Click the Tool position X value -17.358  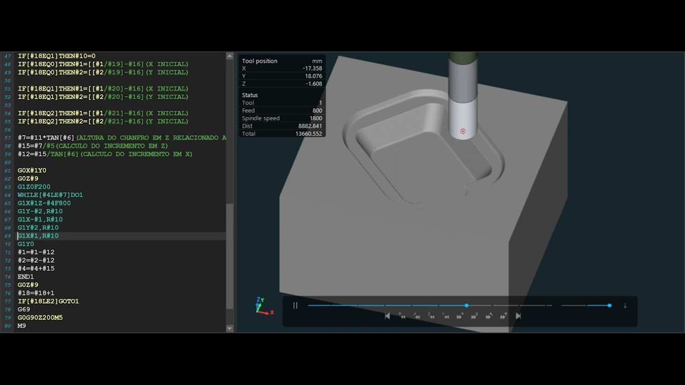tap(313, 68)
